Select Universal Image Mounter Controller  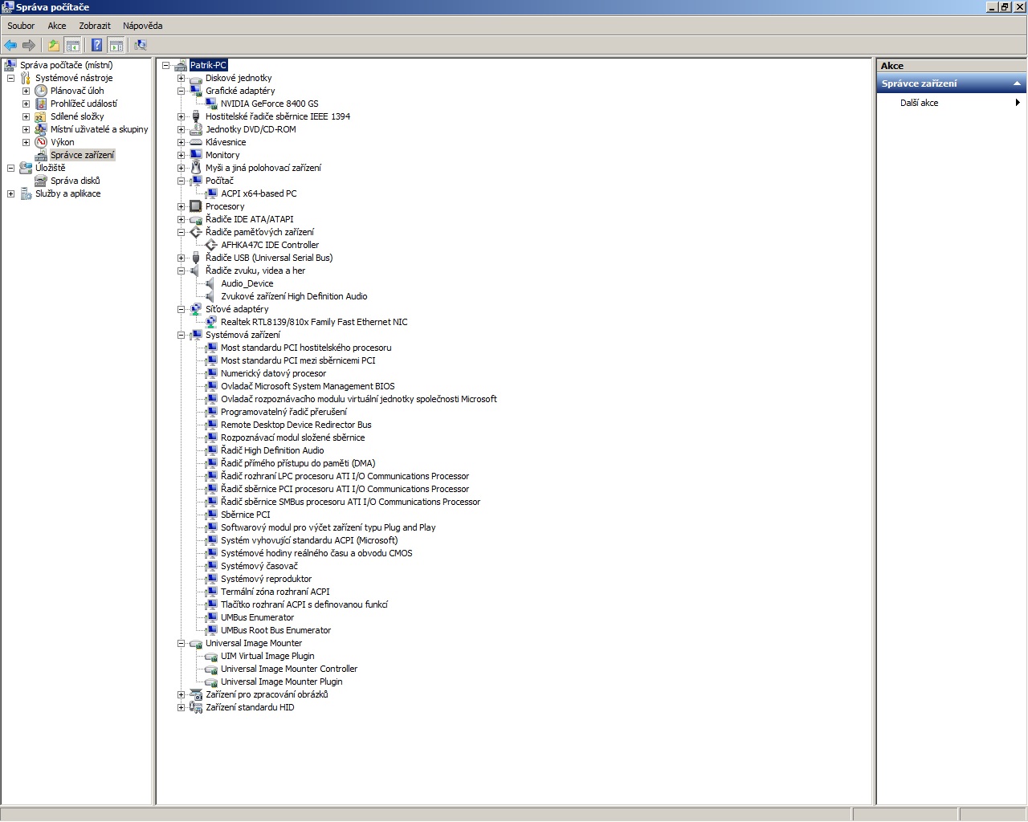tap(289, 669)
